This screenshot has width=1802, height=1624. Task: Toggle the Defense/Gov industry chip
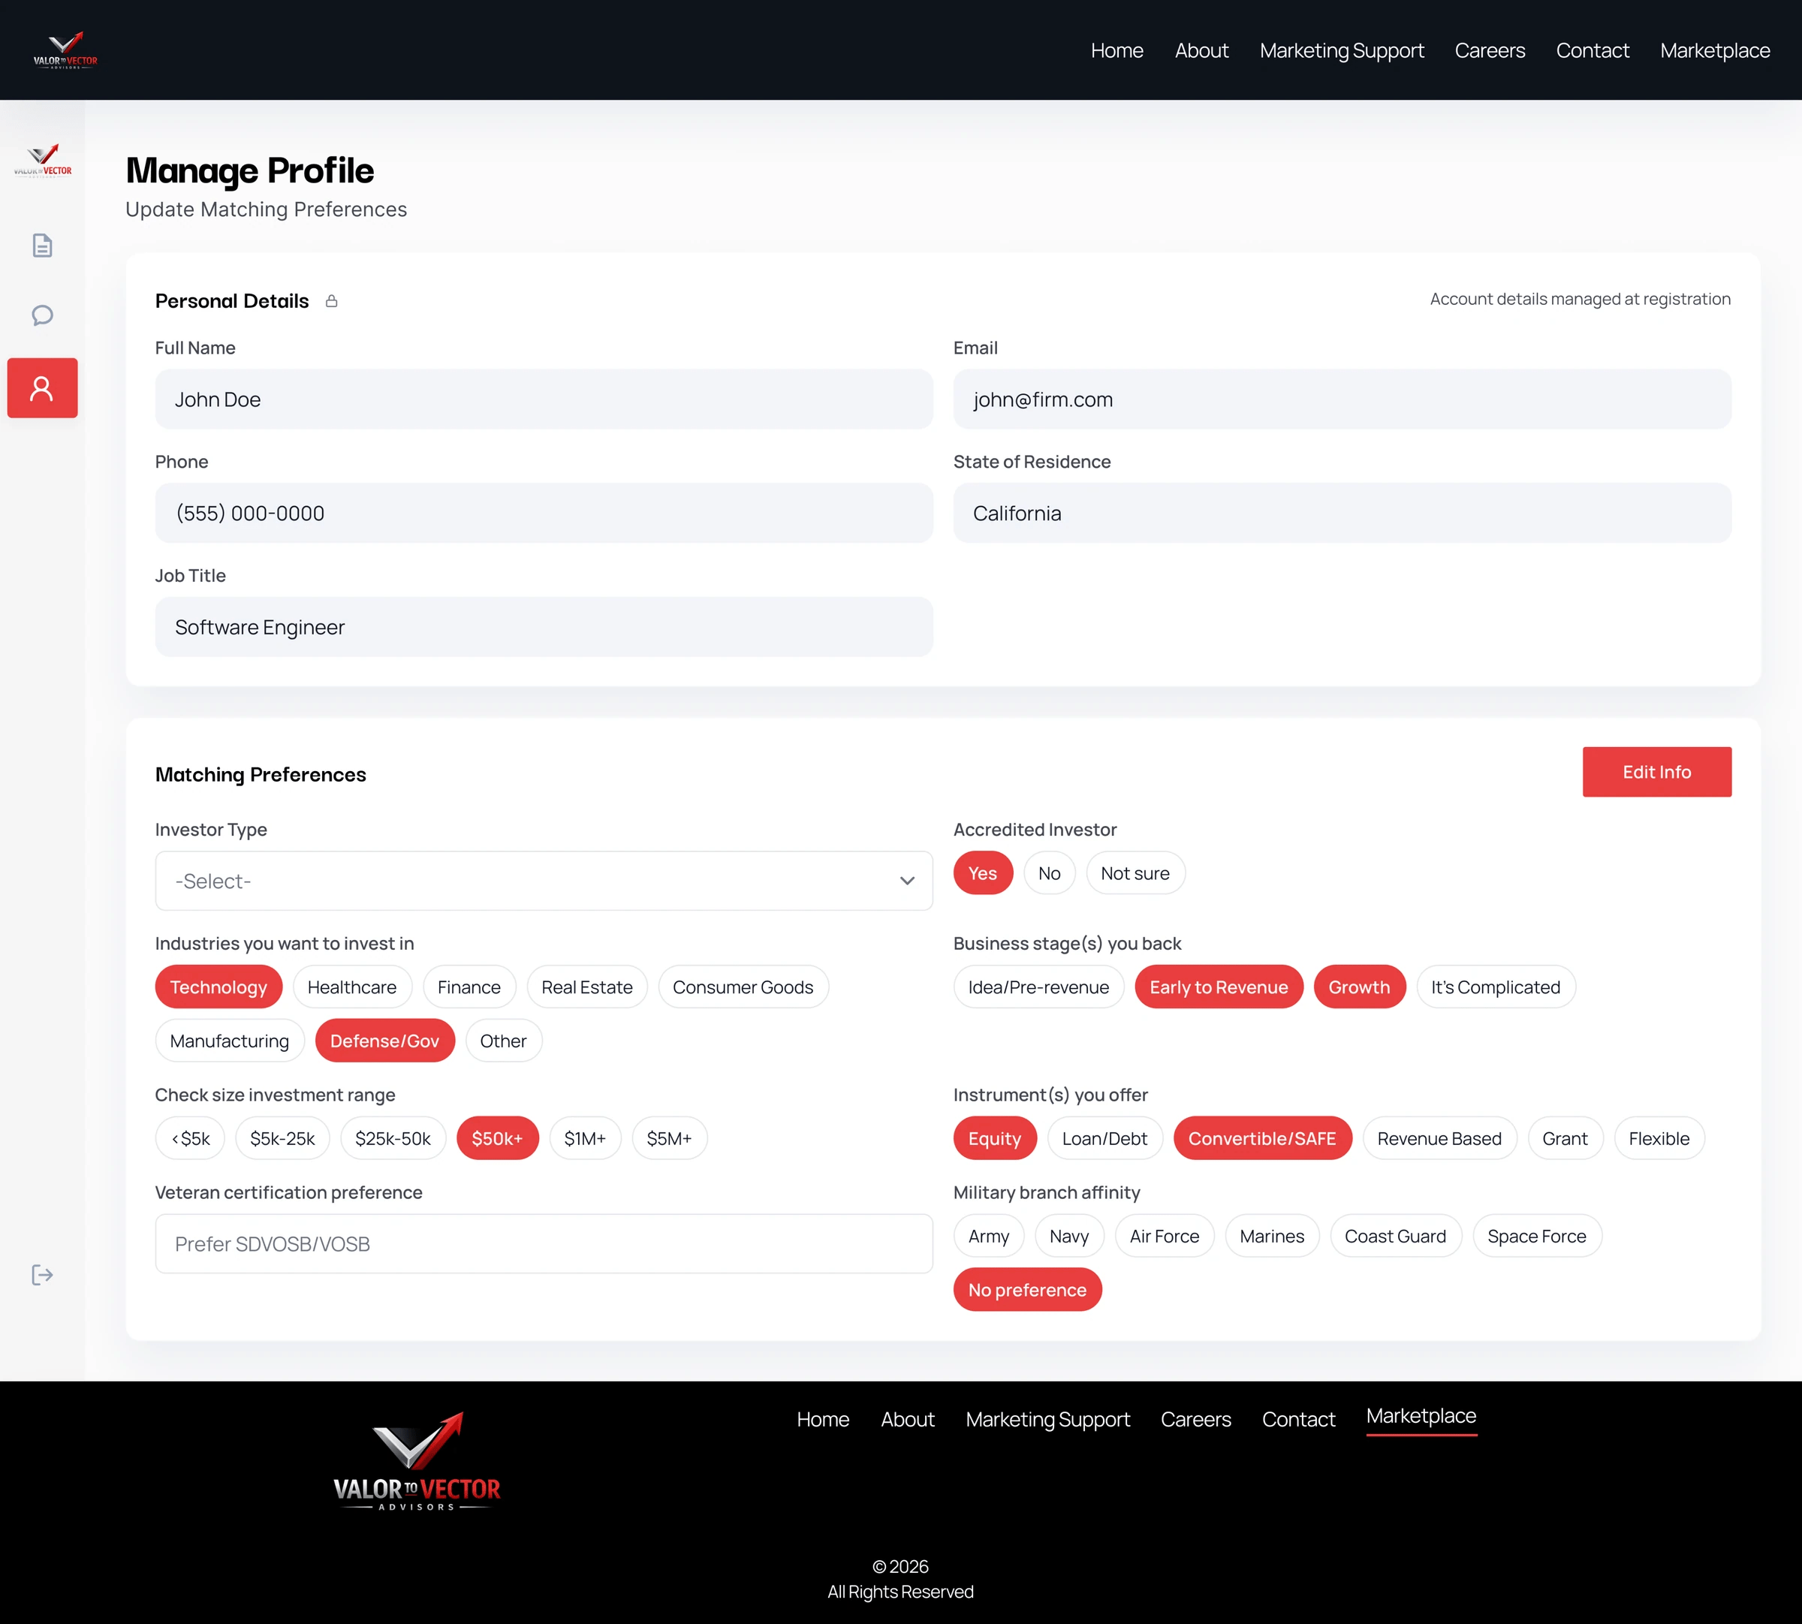pyautogui.click(x=384, y=1041)
